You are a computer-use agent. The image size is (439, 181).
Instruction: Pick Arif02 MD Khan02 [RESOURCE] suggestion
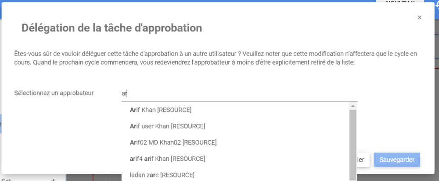tap(173, 142)
